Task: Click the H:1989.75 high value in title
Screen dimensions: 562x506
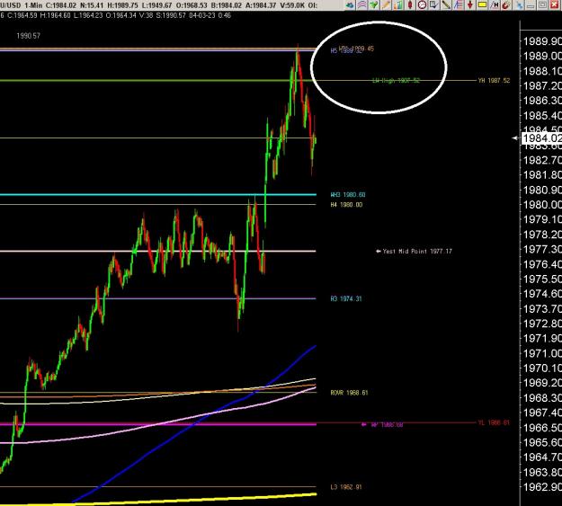Action: 123,5
